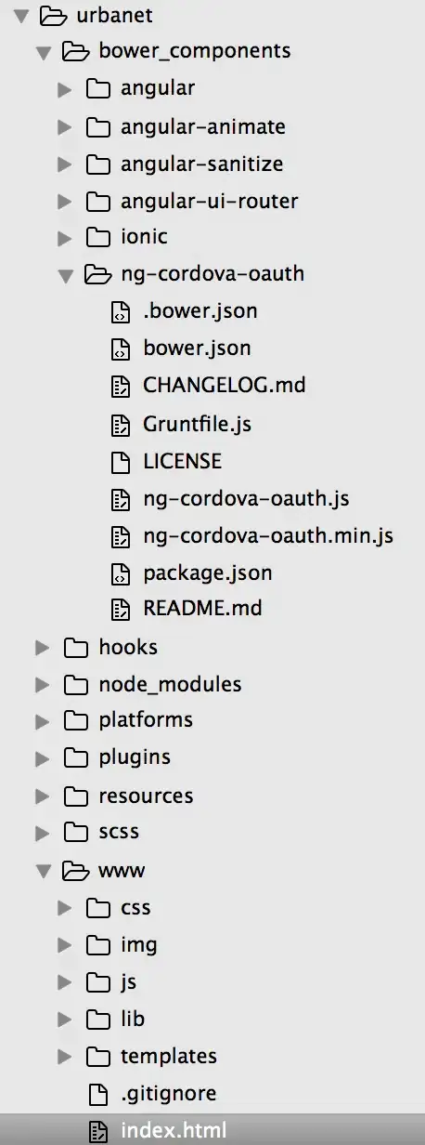
Task: Expand the platforms folder arrow
Action: tap(42, 721)
